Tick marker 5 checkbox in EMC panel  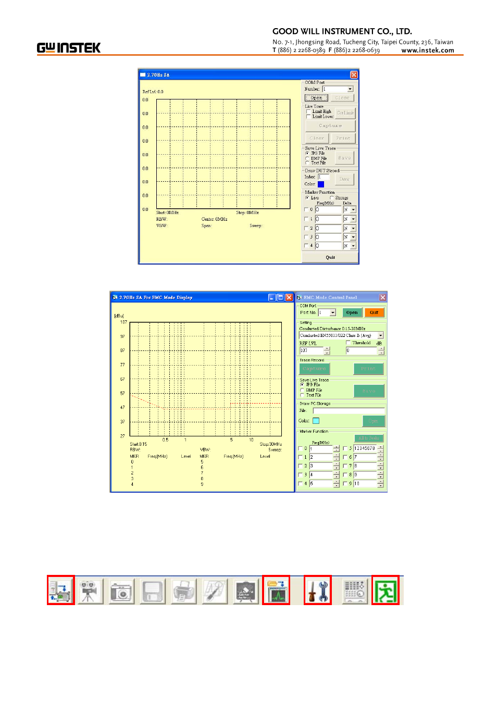345,448
